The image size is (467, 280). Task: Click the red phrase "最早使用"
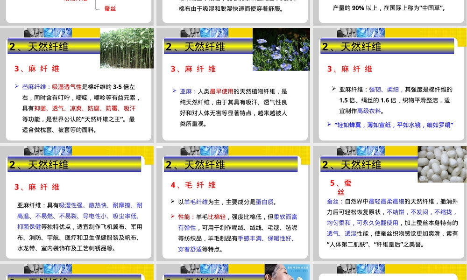[x=221, y=91]
